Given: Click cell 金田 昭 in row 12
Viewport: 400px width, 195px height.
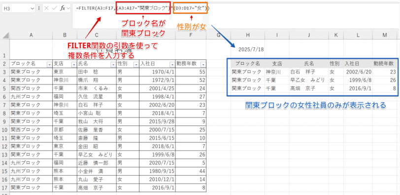Looking at the screenshot, I should [97, 146].
